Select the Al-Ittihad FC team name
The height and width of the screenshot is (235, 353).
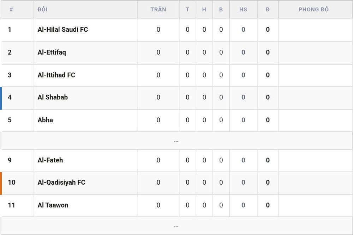pos(56,75)
